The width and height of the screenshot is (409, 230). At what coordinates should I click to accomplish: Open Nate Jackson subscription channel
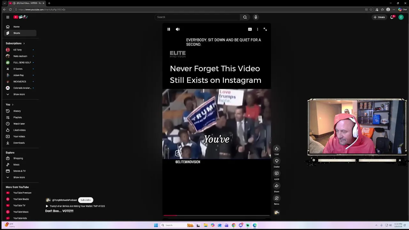[x=20, y=56]
